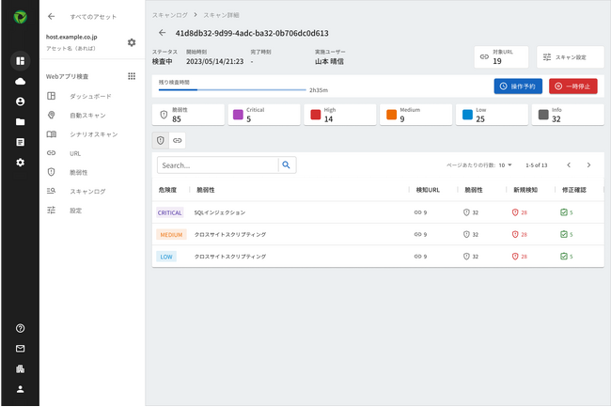Go to the previous results page
Screen dimensions: 611x407
point(568,164)
